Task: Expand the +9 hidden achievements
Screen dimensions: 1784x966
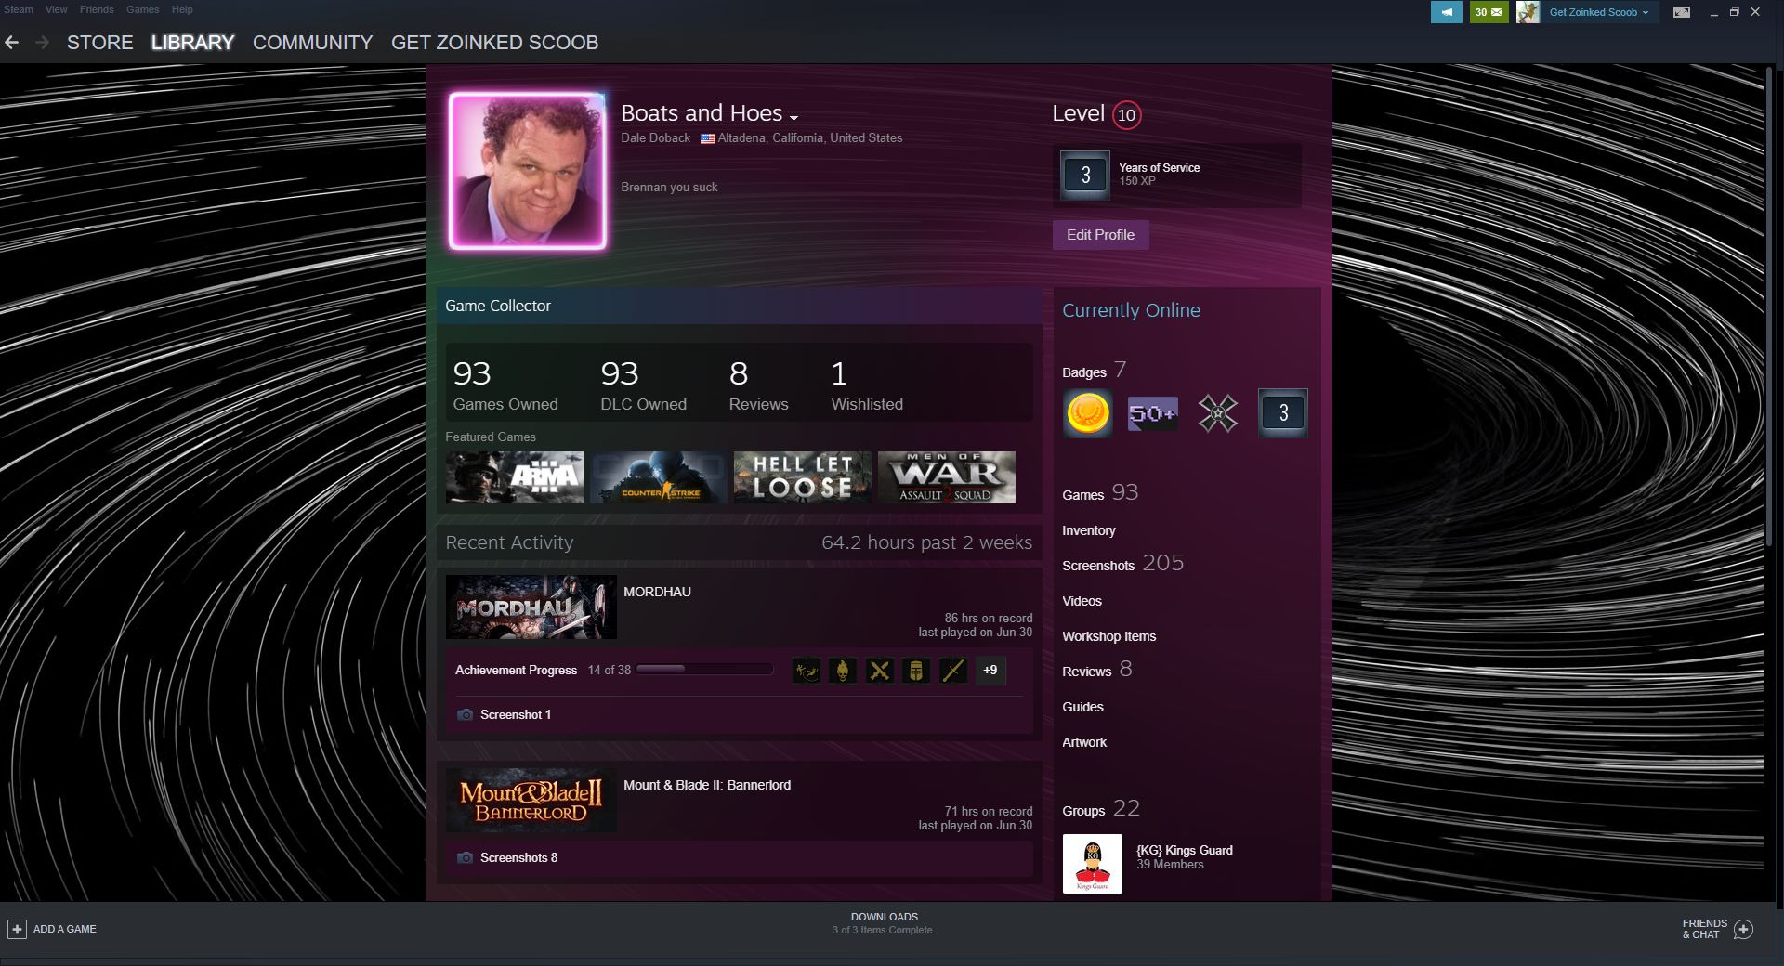Action: click(990, 671)
